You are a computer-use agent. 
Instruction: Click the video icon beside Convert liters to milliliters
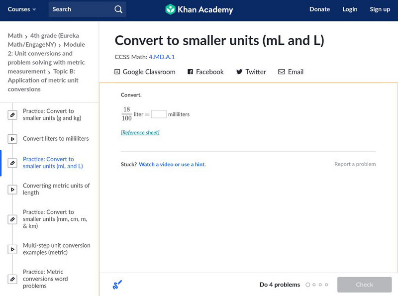click(12, 139)
